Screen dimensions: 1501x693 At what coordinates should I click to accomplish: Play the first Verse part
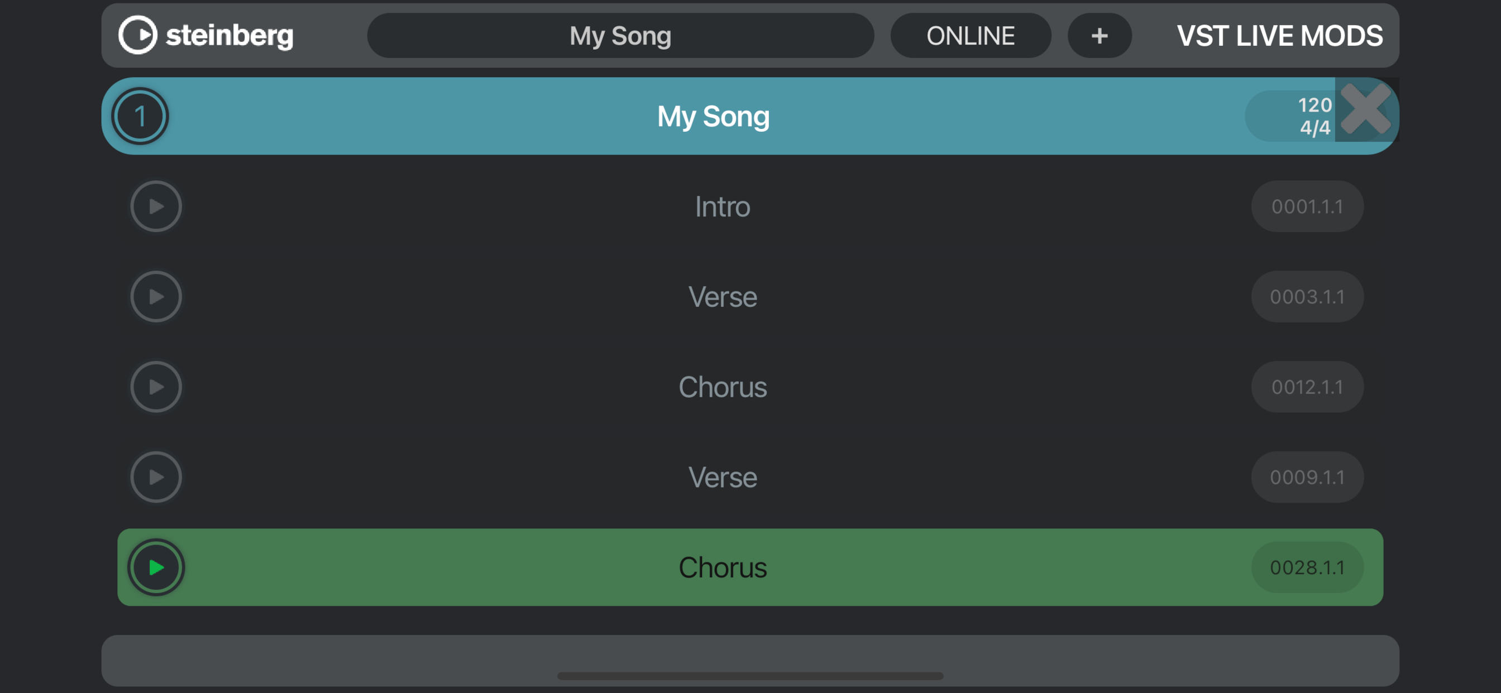pyautogui.click(x=156, y=296)
